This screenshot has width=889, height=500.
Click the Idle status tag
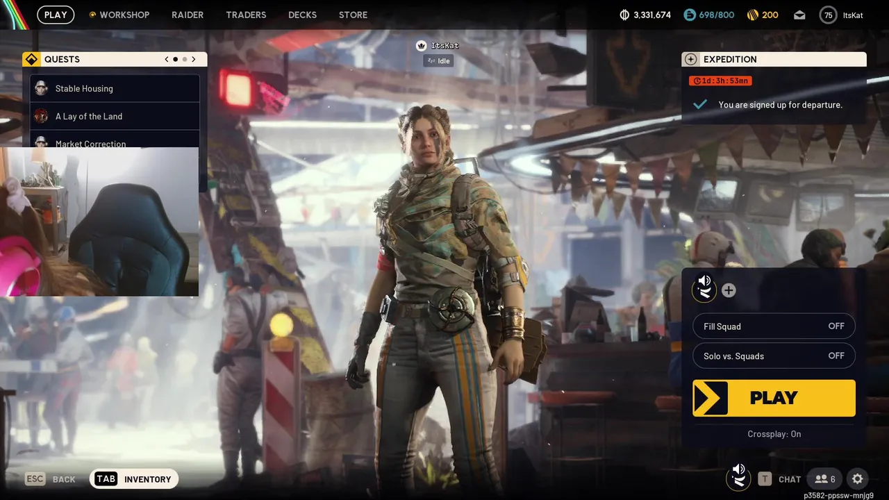[x=438, y=60]
